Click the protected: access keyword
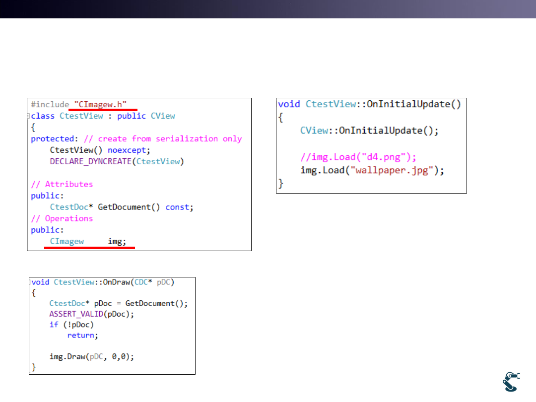536x402 pixels. [54, 138]
